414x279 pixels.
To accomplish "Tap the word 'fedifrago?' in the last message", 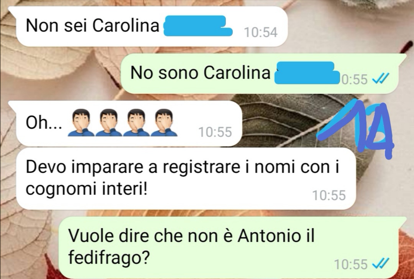I will pos(109,256).
